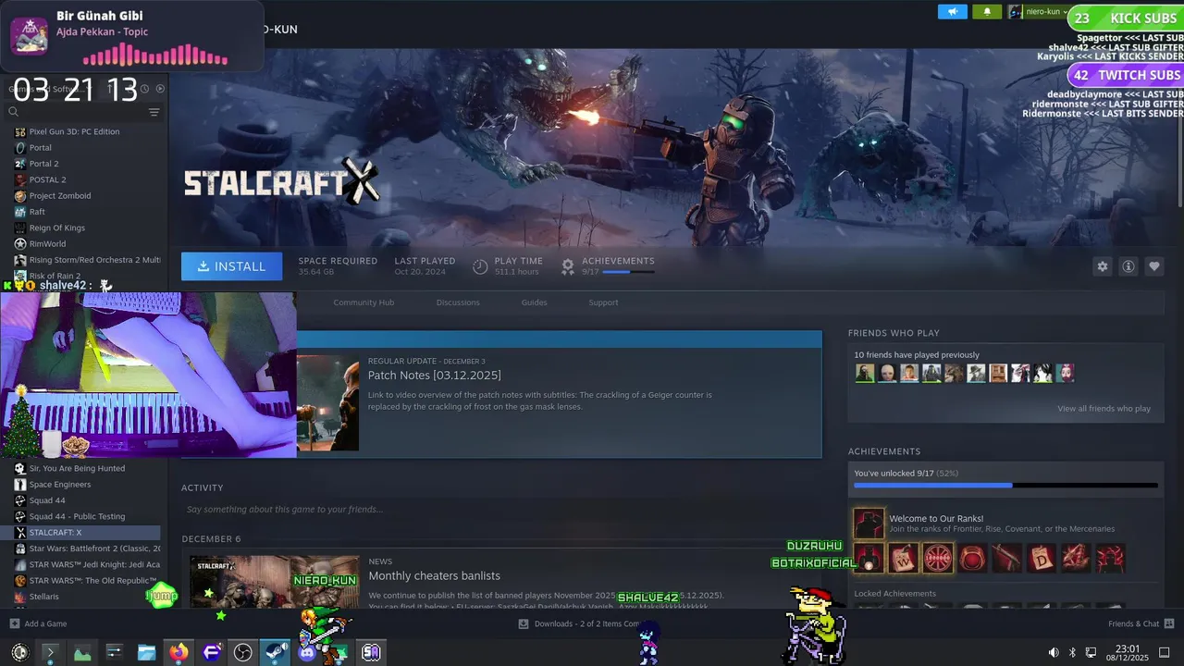Click Add a Game button

coord(38,623)
